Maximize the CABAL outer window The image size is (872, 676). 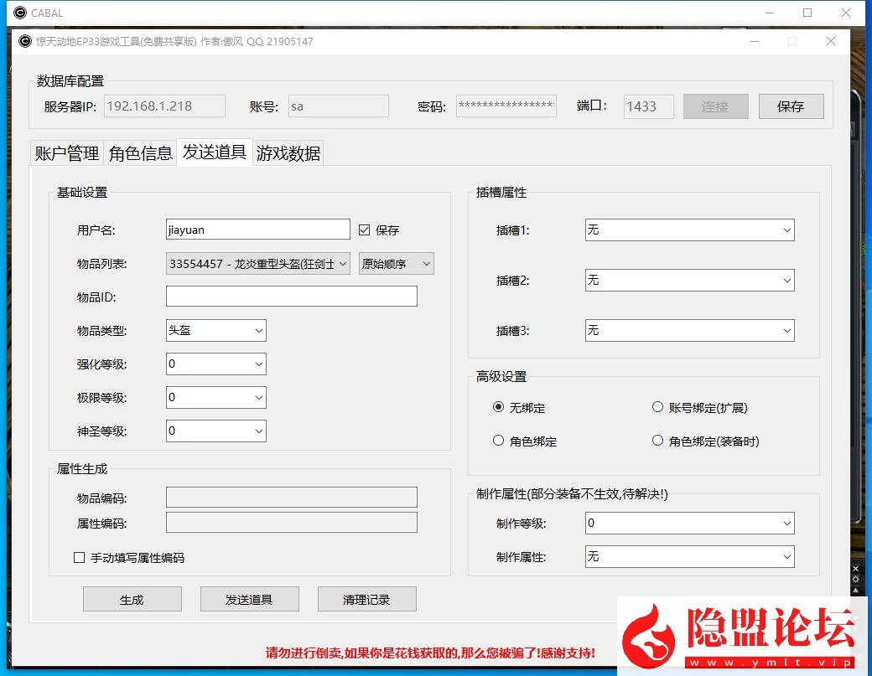807,13
